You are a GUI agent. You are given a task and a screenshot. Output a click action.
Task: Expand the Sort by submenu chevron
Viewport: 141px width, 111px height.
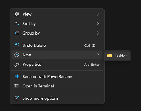[98, 24]
